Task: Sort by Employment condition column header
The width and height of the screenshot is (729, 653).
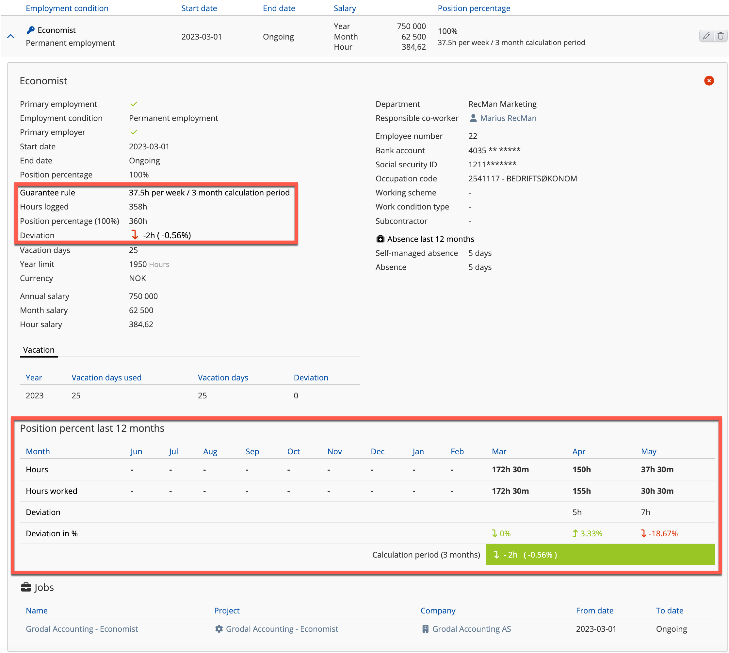Action: click(67, 8)
